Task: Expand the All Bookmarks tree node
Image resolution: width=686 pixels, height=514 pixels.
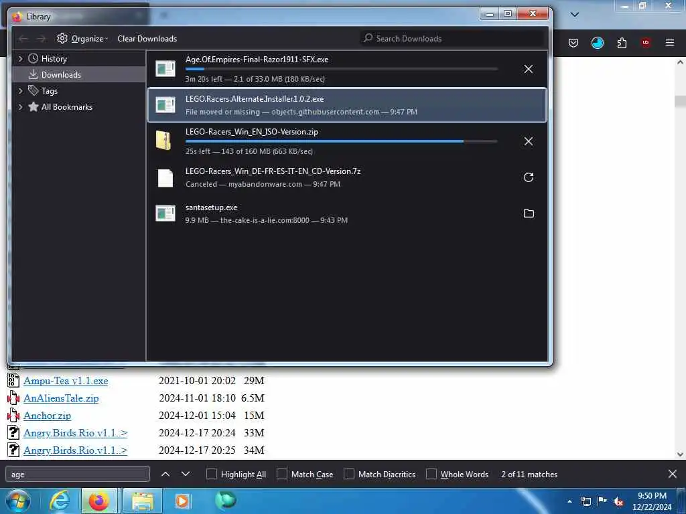Action: click(x=20, y=106)
